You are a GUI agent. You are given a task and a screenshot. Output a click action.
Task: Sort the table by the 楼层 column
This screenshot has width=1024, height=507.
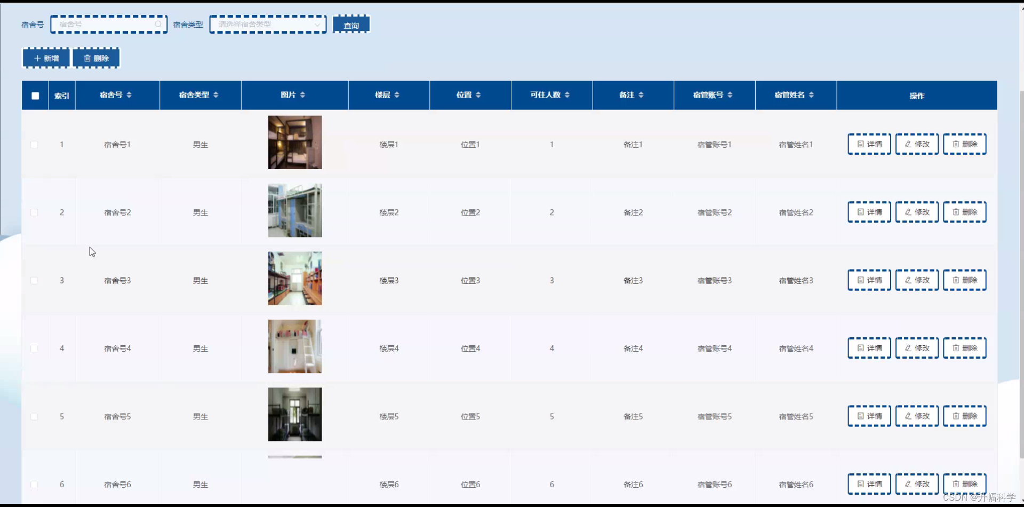click(x=398, y=95)
